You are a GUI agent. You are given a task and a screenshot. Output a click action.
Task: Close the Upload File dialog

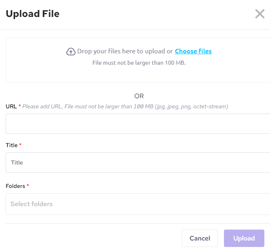259,14
